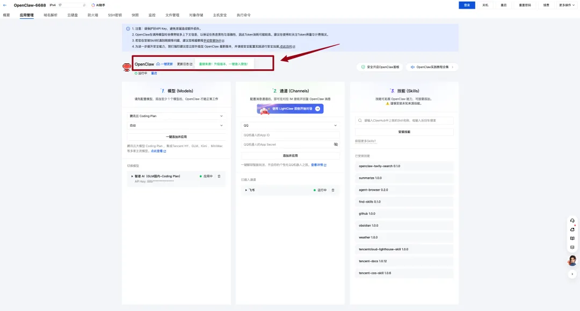The width and height of the screenshot is (580, 311).
Task: Open the 查看详情 link in Channels
Action: point(318,165)
